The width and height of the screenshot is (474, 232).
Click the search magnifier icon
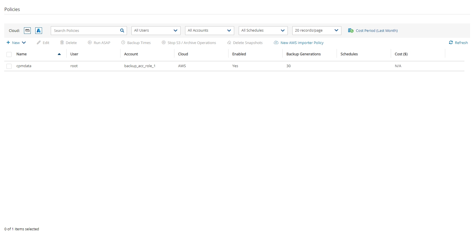[x=122, y=30]
